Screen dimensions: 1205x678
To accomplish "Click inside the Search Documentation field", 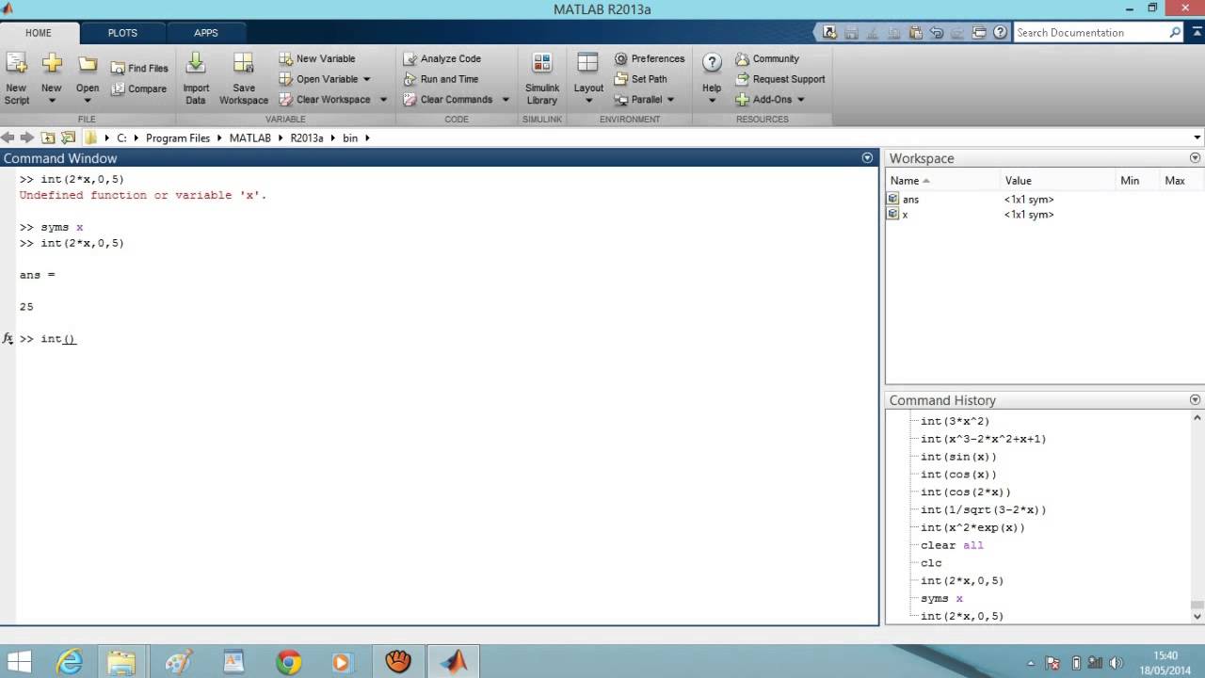I will (x=1090, y=32).
